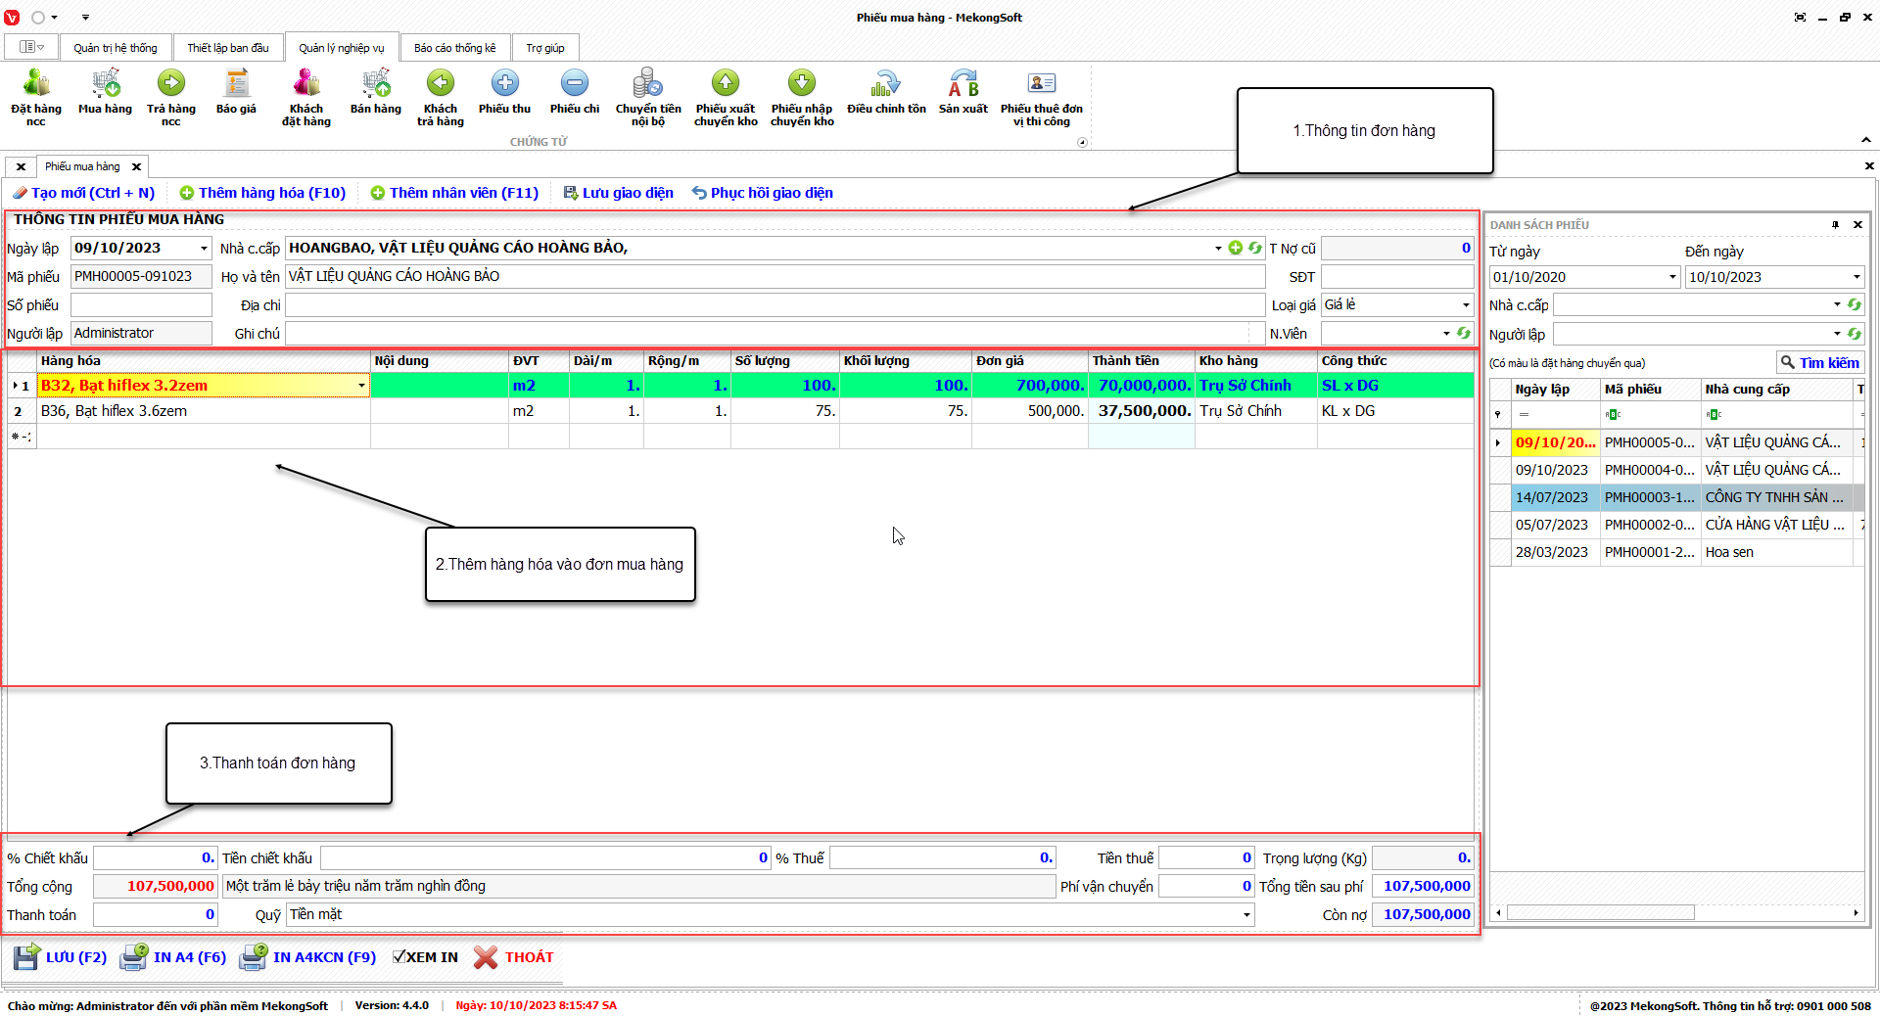Click Thêm nhân viên (F11)
Viewport: 1880px width, 1017px height.
click(x=454, y=193)
